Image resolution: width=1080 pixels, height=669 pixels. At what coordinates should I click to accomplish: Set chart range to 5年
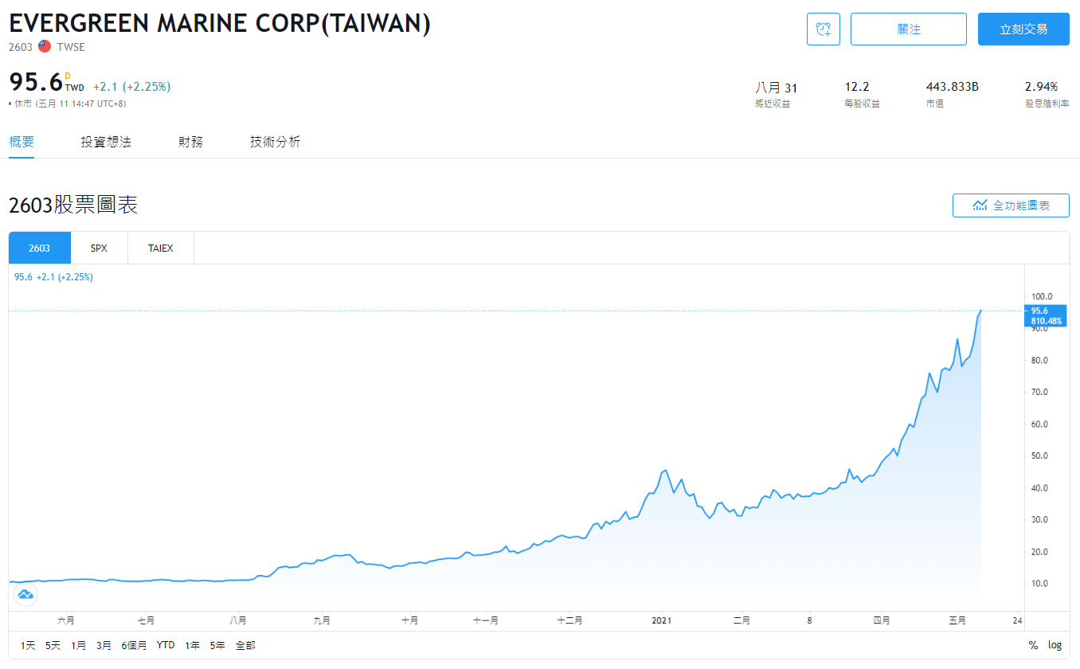point(217,645)
